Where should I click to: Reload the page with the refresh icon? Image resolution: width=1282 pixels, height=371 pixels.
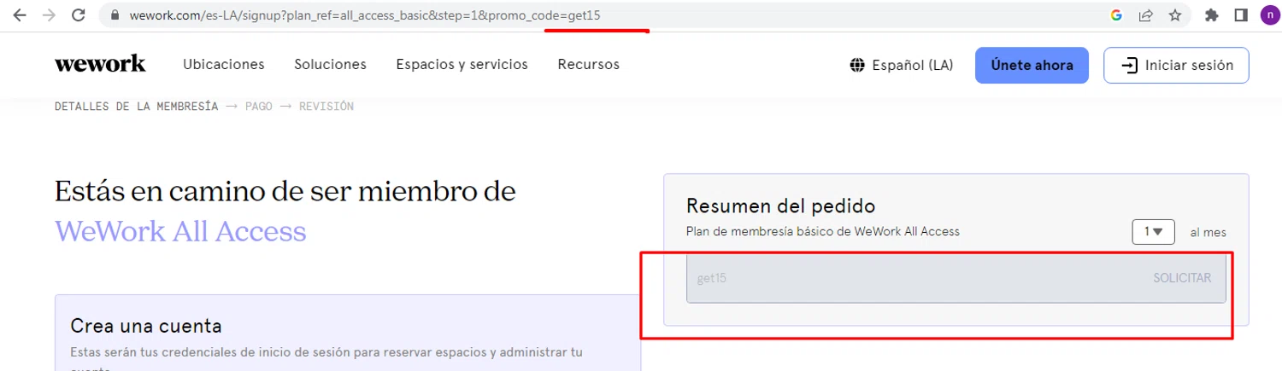(78, 15)
